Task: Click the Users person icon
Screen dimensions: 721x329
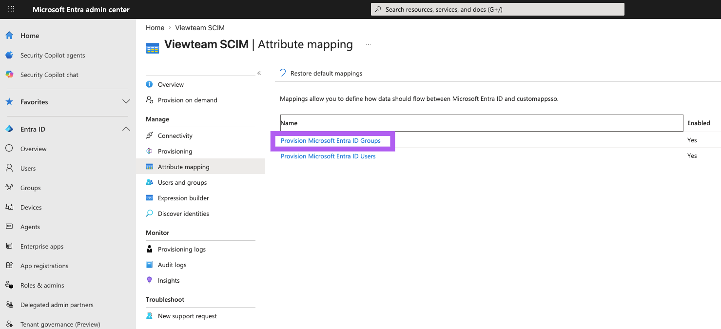Action: coord(9,168)
